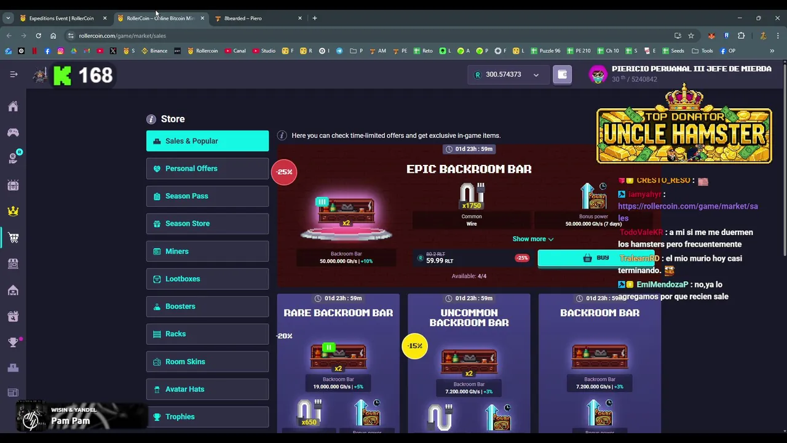Select Miners category
The width and height of the screenshot is (787, 443).
[x=207, y=251]
